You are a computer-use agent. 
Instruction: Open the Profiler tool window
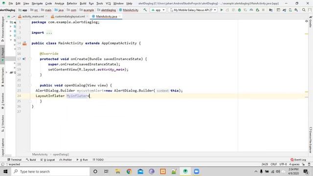(66, 160)
